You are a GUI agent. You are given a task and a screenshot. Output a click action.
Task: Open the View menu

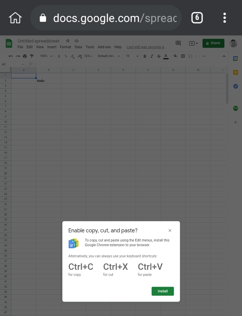coord(40,47)
